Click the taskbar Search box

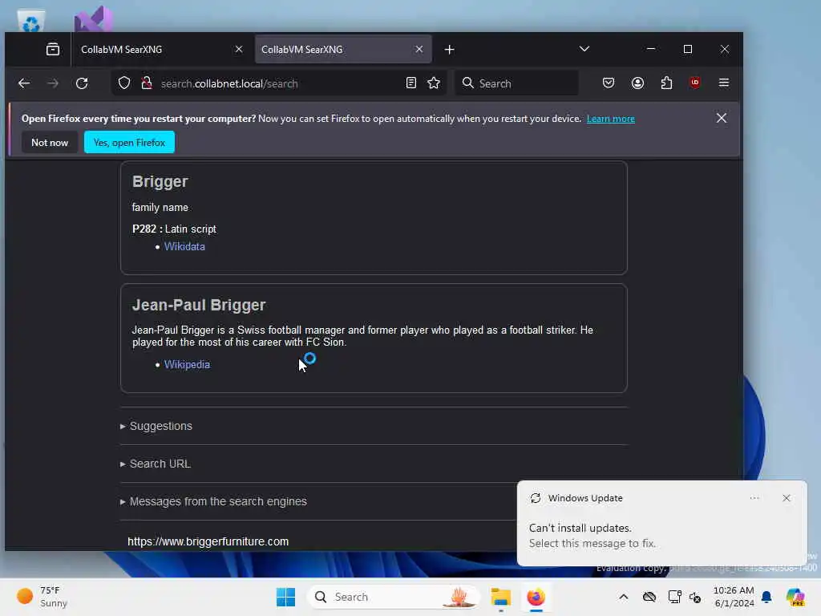(x=393, y=597)
